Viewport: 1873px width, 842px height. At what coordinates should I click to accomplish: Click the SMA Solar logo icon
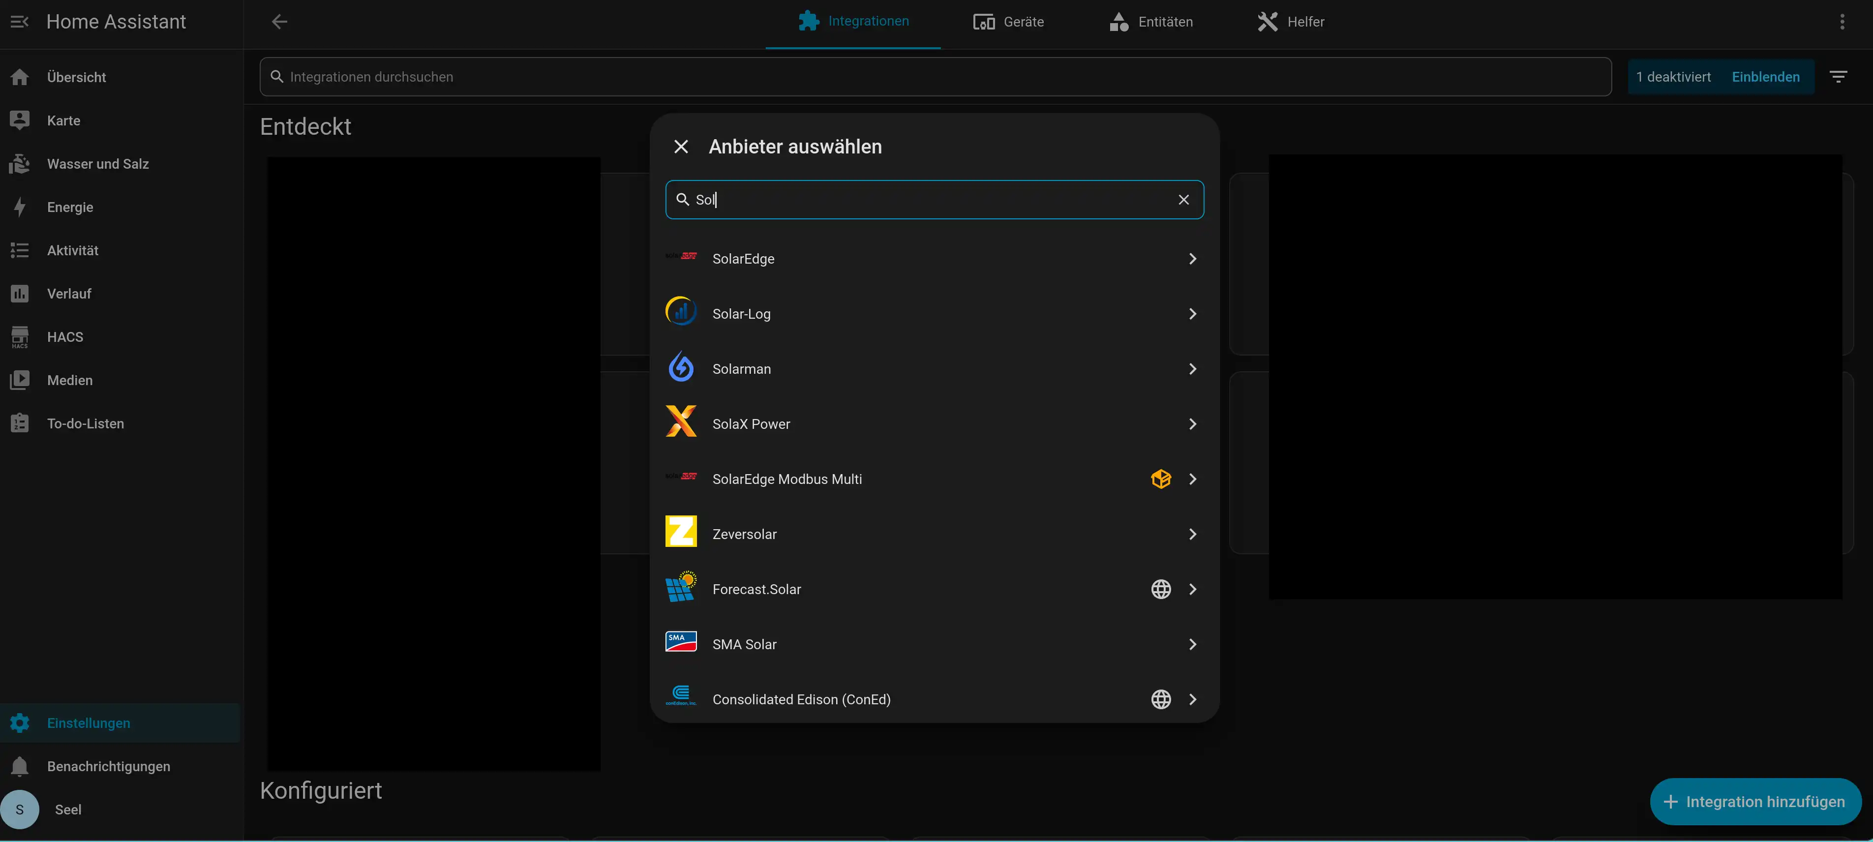[681, 642]
